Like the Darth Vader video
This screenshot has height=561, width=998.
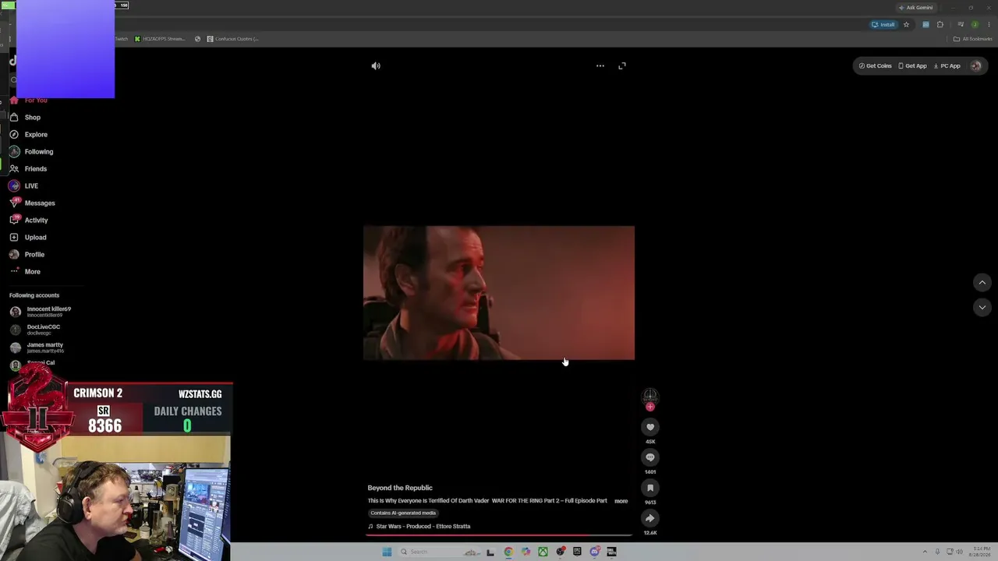pyautogui.click(x=650, y=427)
